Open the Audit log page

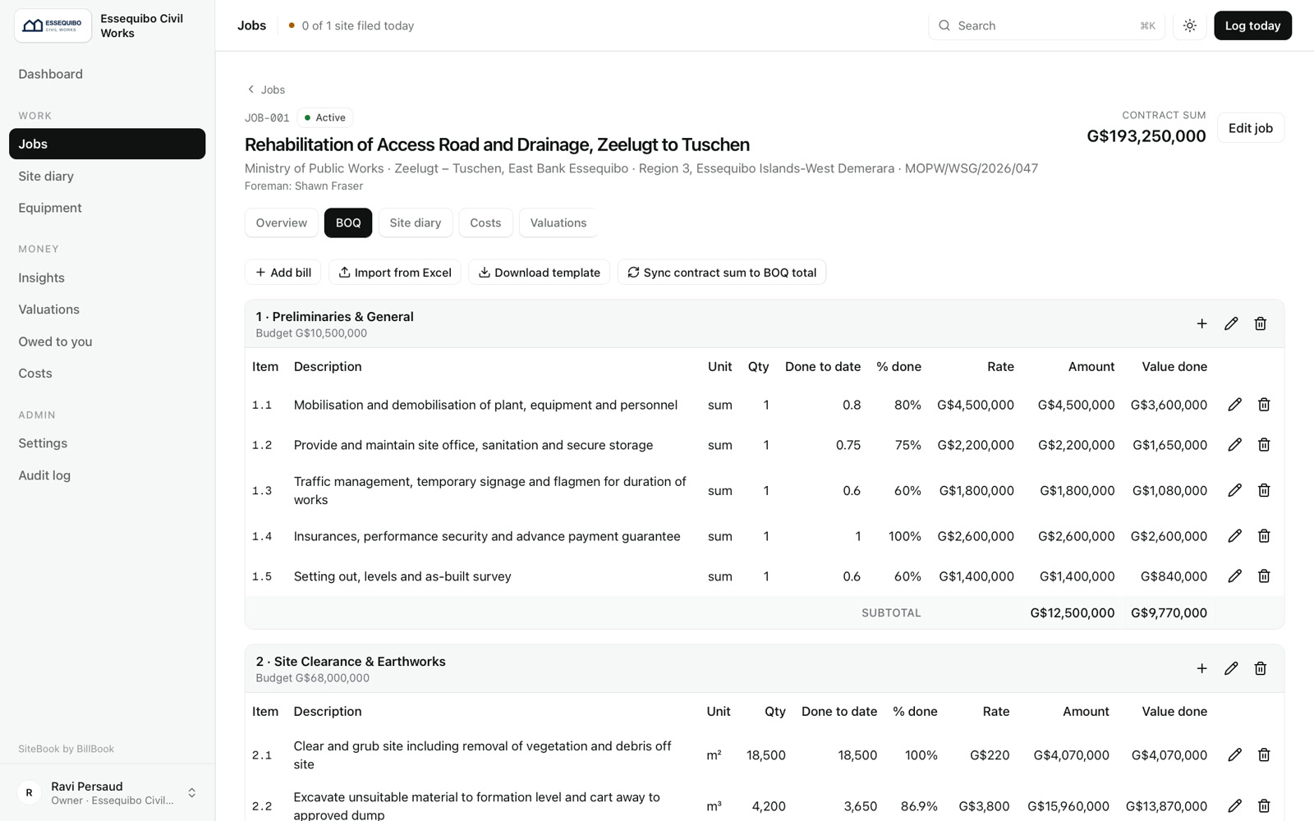[108, 475]
